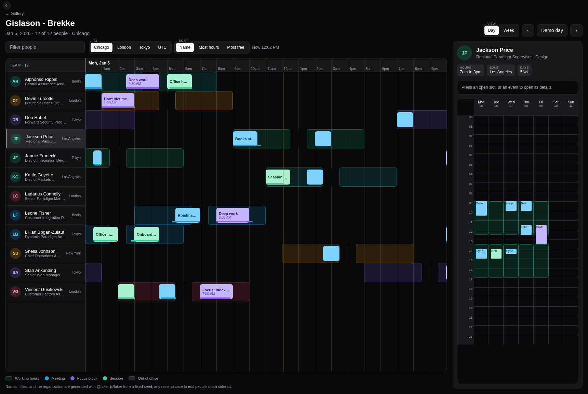This screenshot has height=394, width=588.
Task: Click the LB avatar for Lillian Bogan-Zulauf
Action: (x=15, y=234)
